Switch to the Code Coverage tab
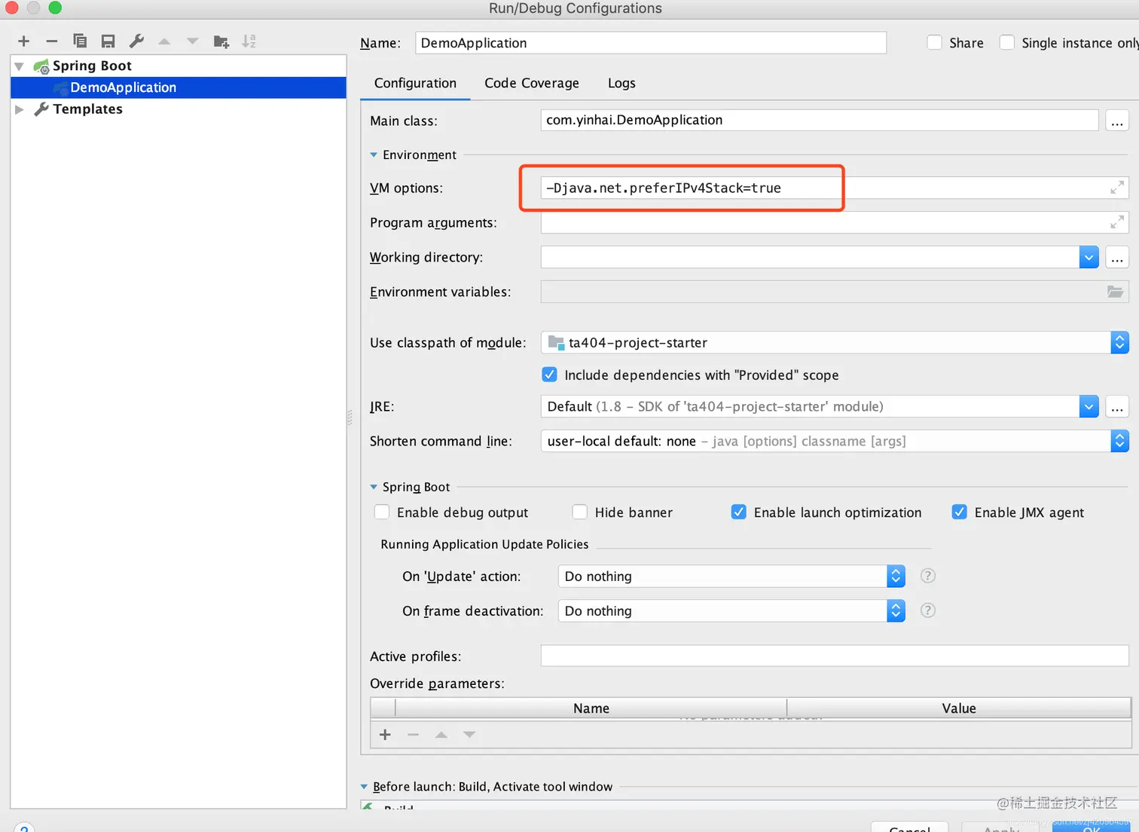 click(x=532, y=84)
